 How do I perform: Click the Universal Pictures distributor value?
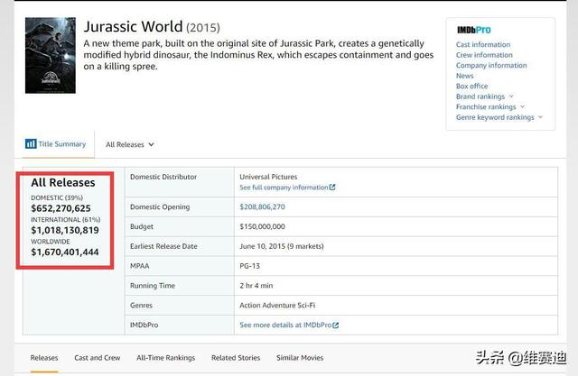click(268, 177)
